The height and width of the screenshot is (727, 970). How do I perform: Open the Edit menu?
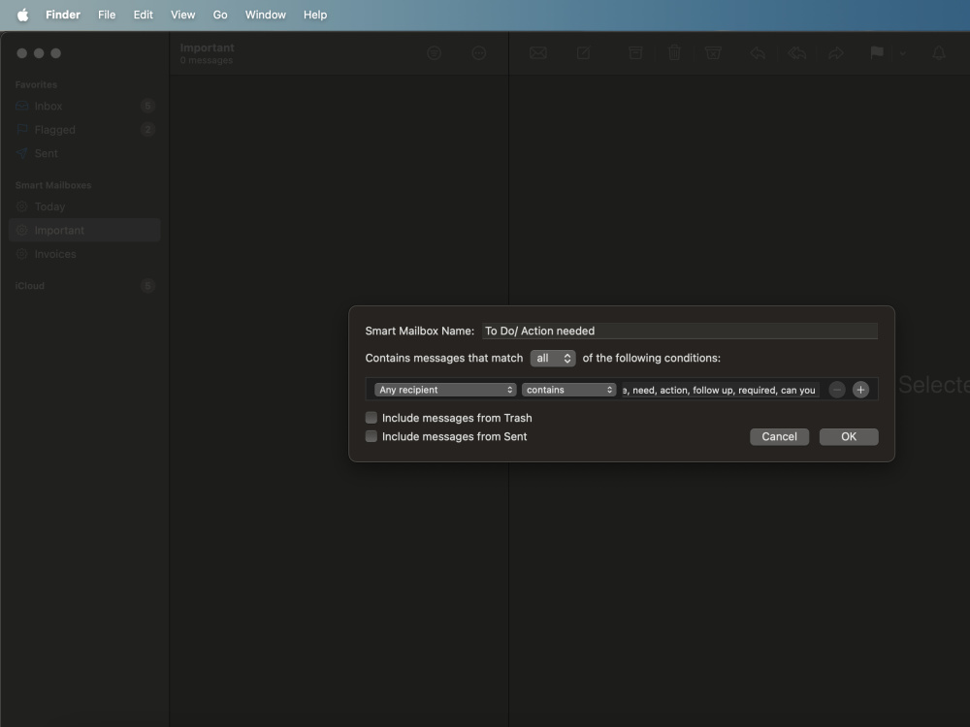point(143,15)
